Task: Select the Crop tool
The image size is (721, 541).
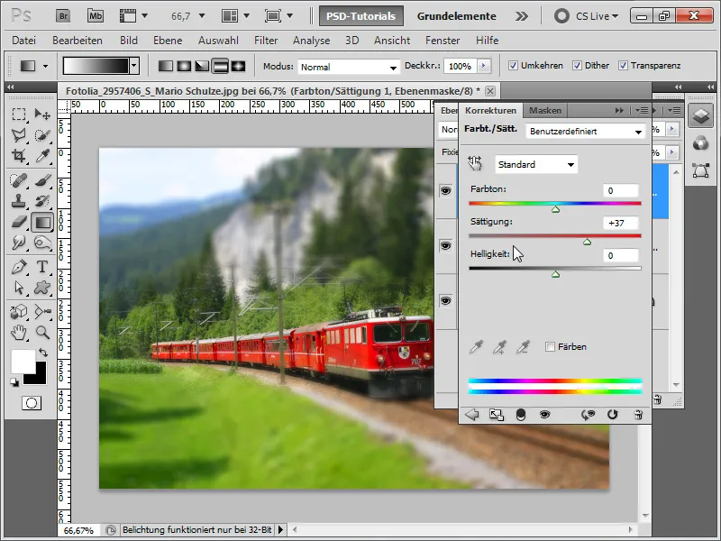Action: coord(19,155)
